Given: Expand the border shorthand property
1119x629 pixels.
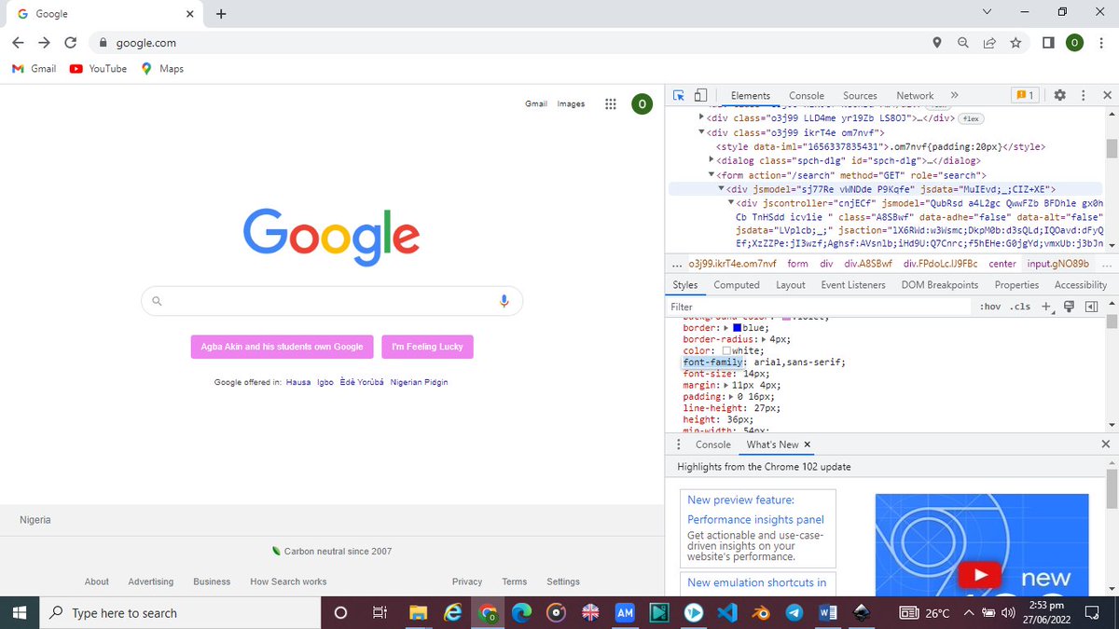Looking at the screenshot, I should click(726, 328).
